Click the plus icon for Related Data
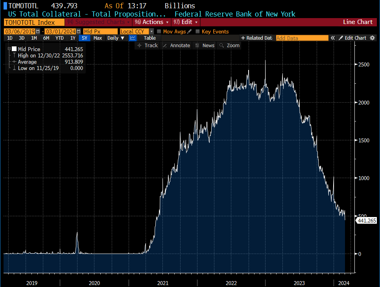Viewport: 380px width, 287px height. (243, 38)
